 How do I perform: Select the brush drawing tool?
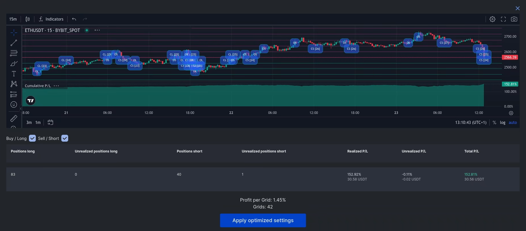point(14,63)
